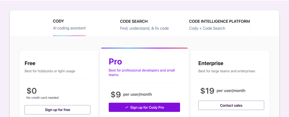Click the Contact sales button

pos(231,105)
